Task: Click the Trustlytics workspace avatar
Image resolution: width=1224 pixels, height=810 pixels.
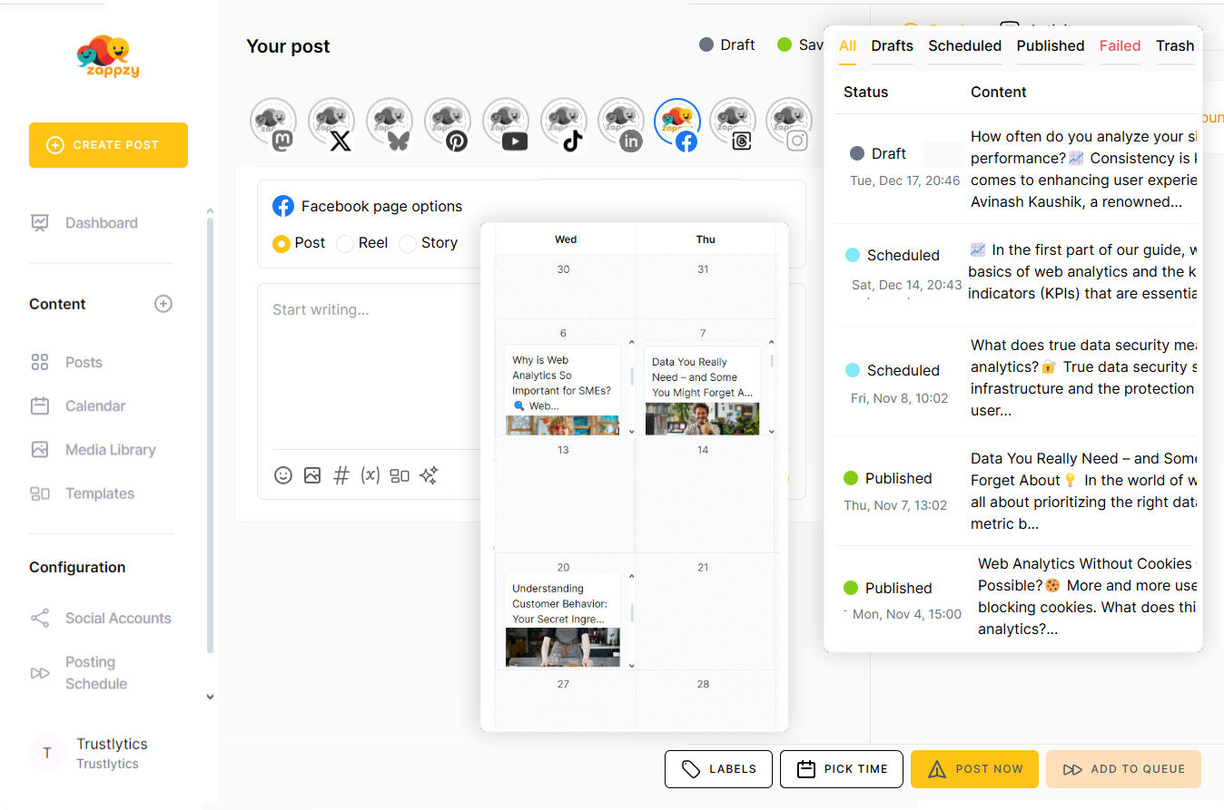Action: point(47,753)
